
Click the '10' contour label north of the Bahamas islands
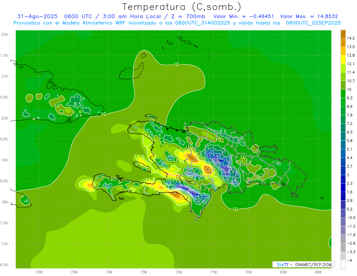176,64
